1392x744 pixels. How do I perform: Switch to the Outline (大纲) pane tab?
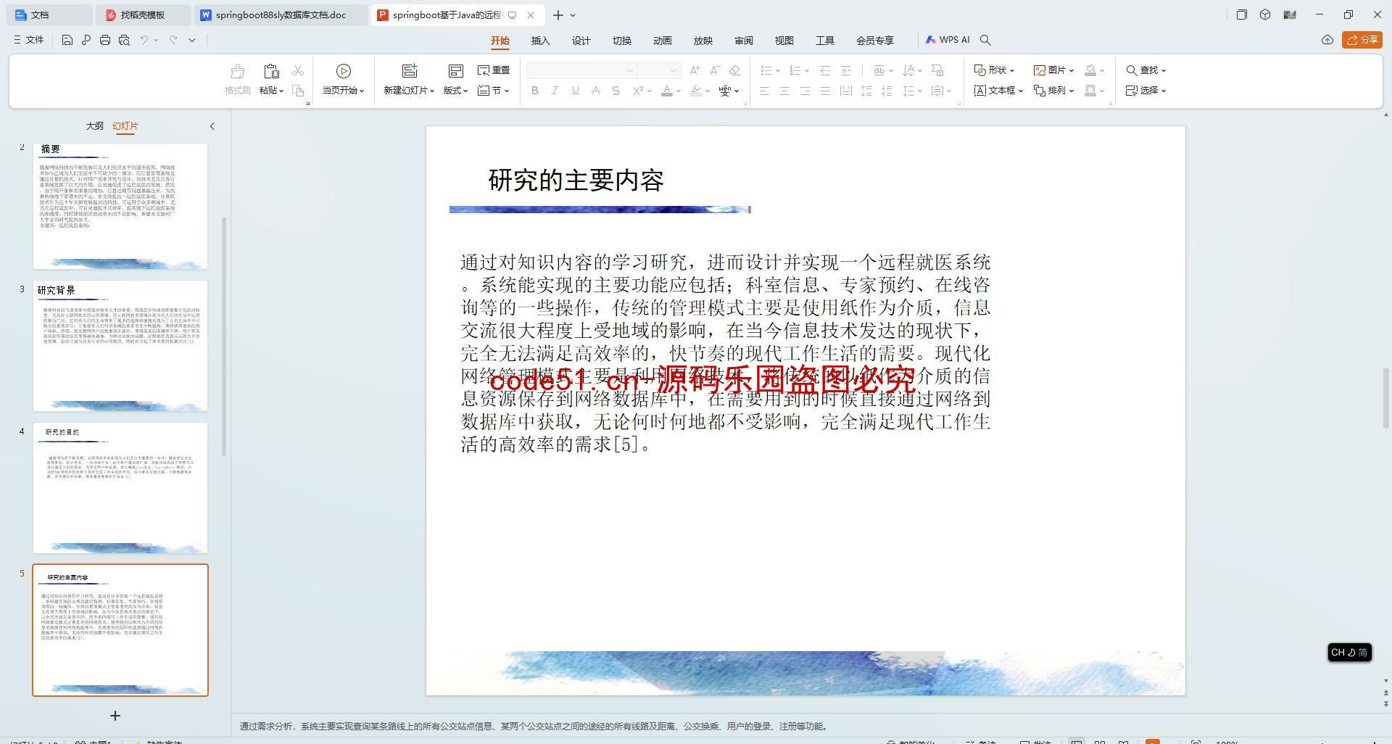tap(94, 126)
